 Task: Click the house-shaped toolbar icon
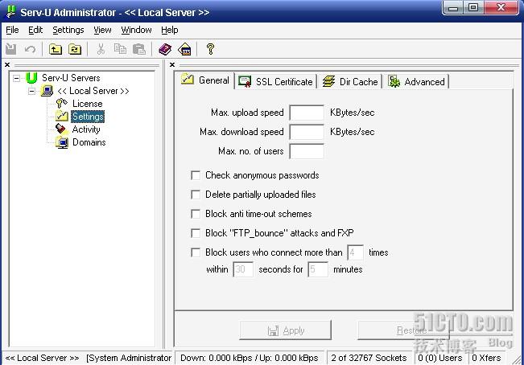click(x=185, y=49)
